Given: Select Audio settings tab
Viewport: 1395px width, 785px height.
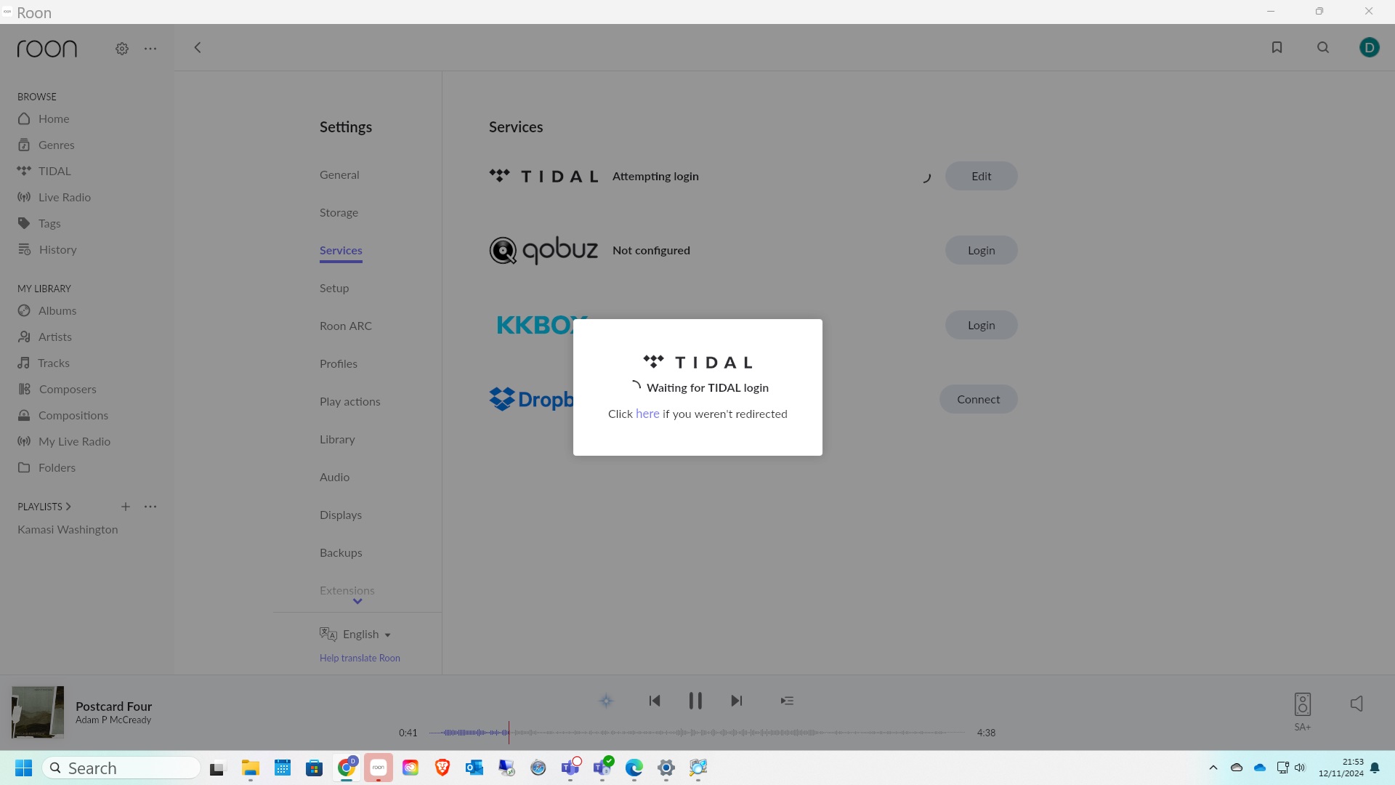Looking at the screenshot, I should coord(334,477).
